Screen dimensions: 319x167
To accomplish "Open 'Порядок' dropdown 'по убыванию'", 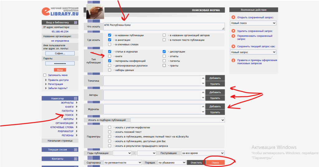I will 172,163.
